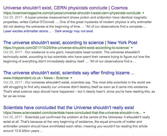Click the cosmosmagazine.com green URL
Screen dimensions: 167x136
click(x=72, y=13)
